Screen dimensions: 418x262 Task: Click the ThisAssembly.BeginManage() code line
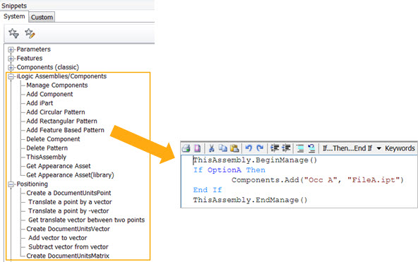click(255, 160)
